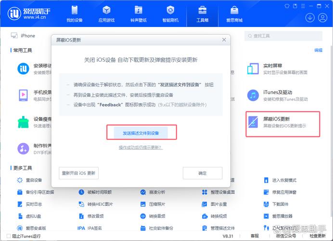The image size is (333, 241).
Task: Open 实时日志 tool
Action: (x=29, y=204)
